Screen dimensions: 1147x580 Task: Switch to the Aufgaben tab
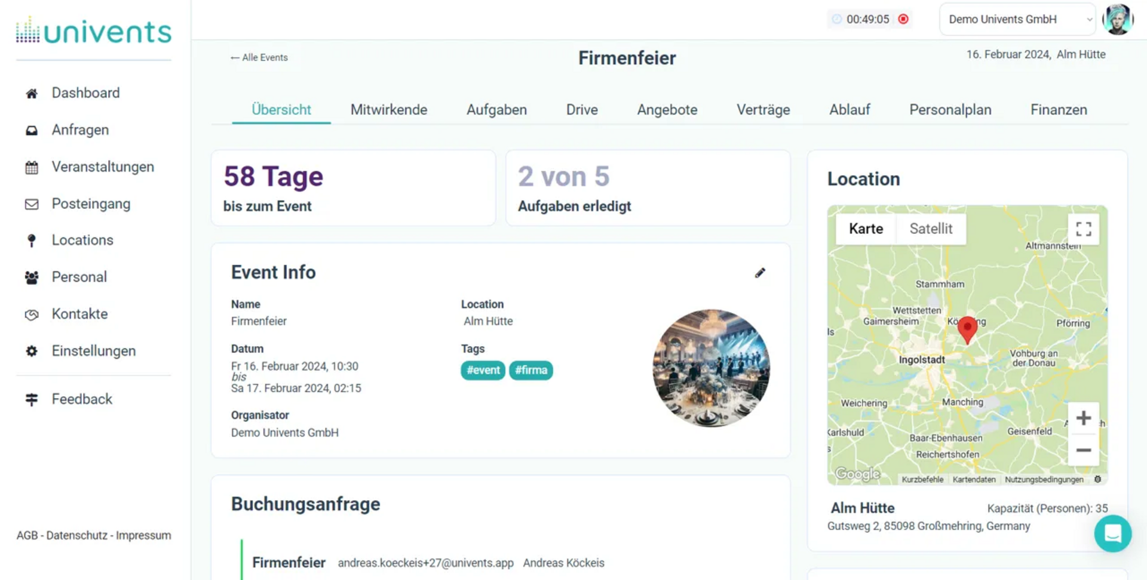click(x=496, y=110)
